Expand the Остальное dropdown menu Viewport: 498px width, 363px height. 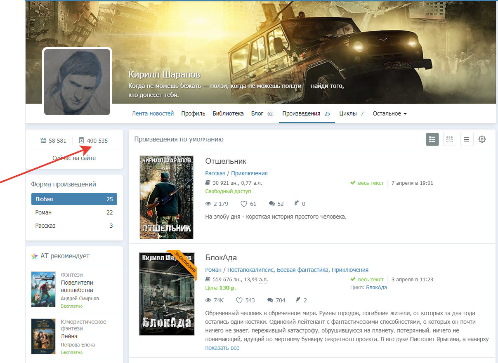(389, 113)
